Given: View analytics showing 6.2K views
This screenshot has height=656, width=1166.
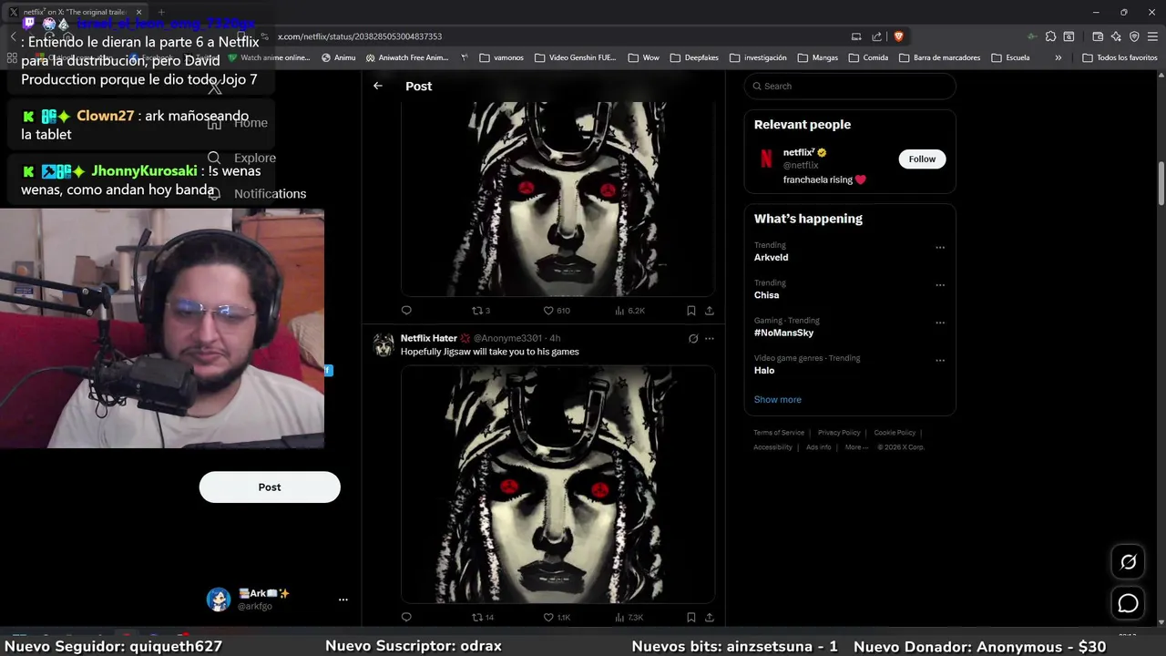Looking at the screenshot, I should [x=629, y=311].
